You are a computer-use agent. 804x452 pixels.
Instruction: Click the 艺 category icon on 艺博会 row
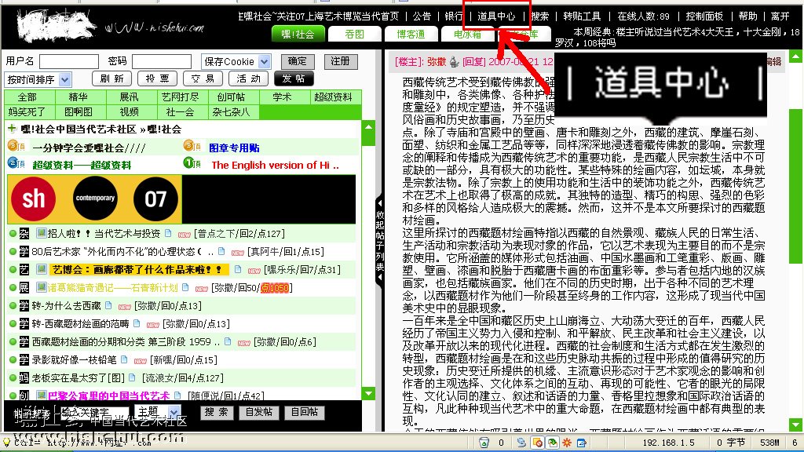coord(24,270)
